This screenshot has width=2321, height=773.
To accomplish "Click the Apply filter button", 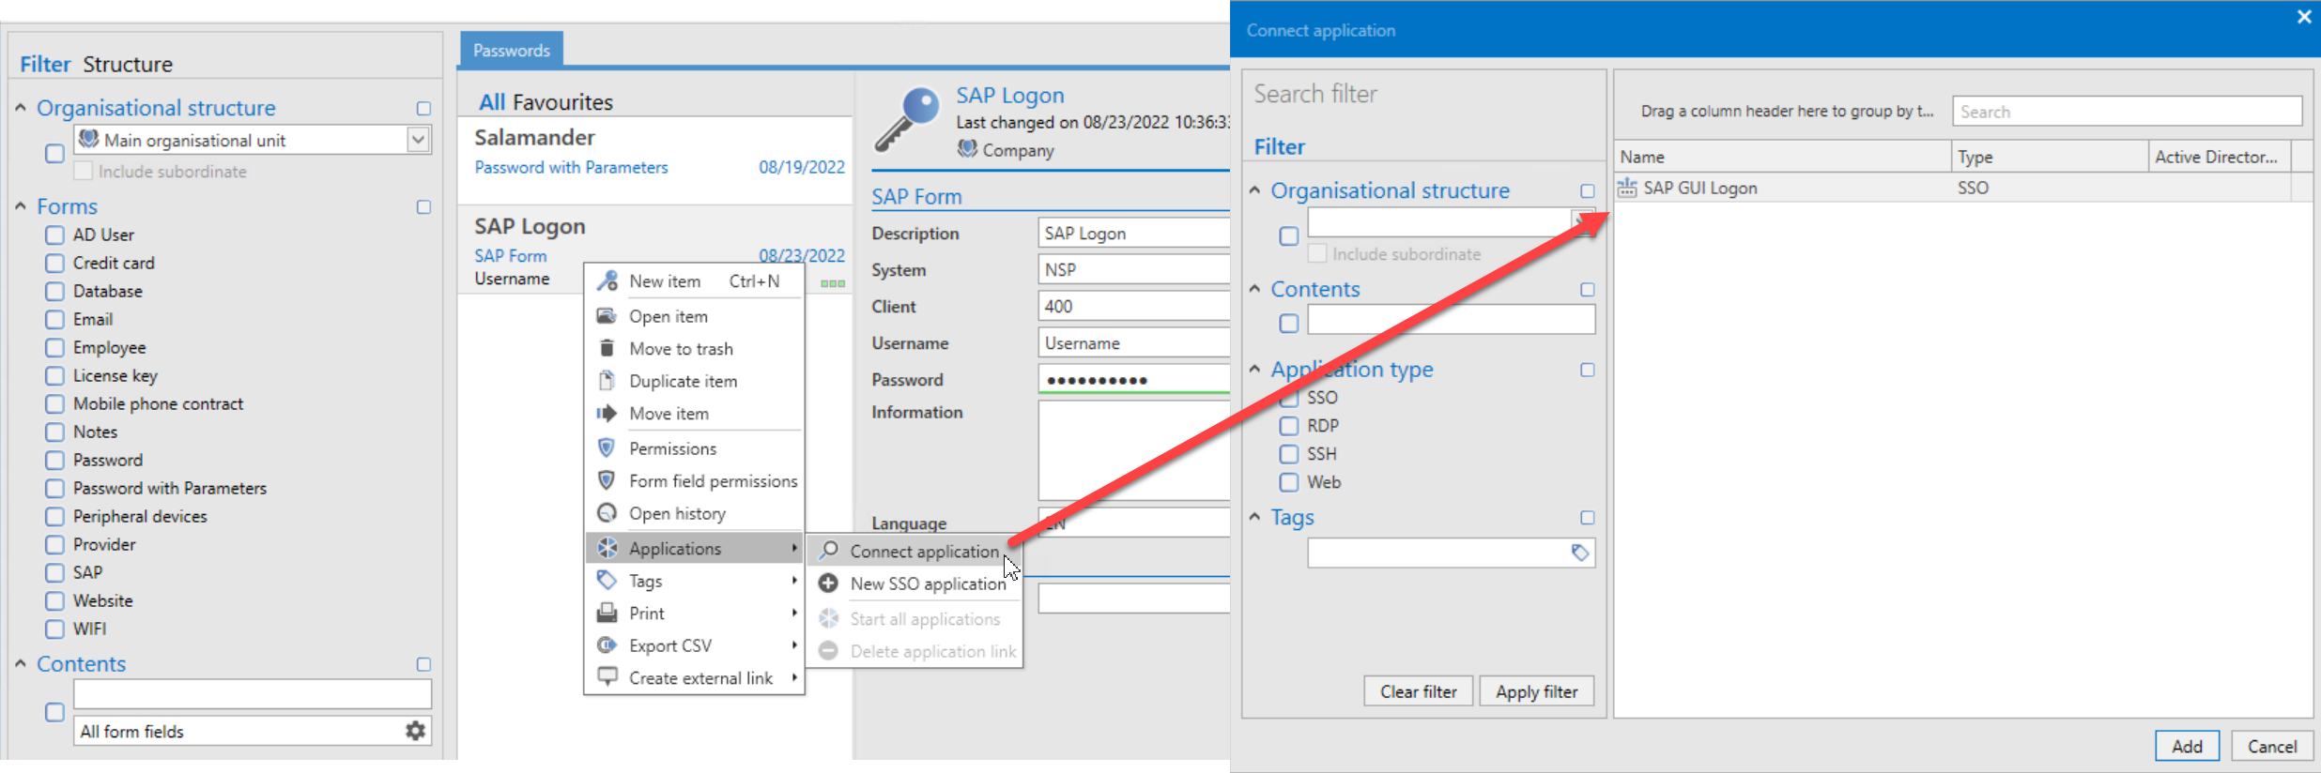I will (1536, 691).
